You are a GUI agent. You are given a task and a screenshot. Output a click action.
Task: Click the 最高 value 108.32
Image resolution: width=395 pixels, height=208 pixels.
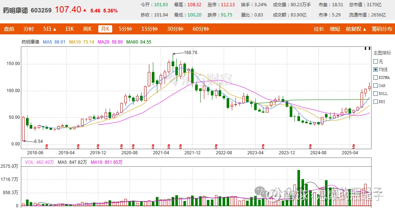[194, 4]
